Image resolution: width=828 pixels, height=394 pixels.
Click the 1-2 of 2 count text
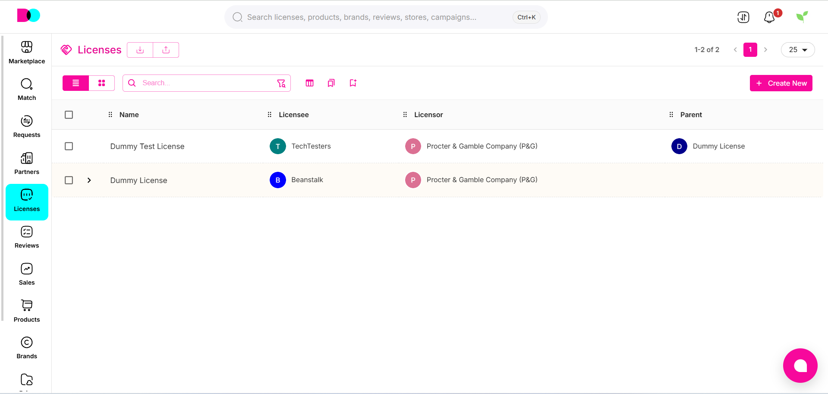707,50
